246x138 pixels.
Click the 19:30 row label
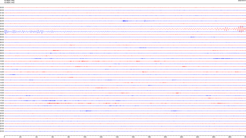point(2,111)
